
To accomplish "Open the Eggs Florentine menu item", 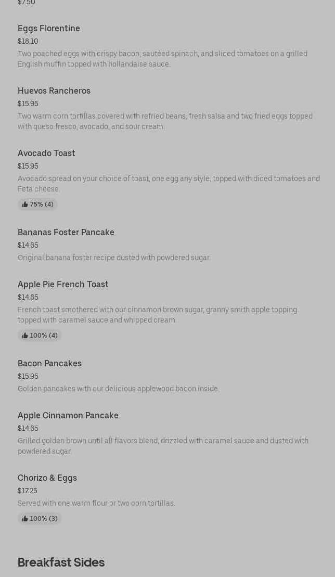I will point(49,28).
